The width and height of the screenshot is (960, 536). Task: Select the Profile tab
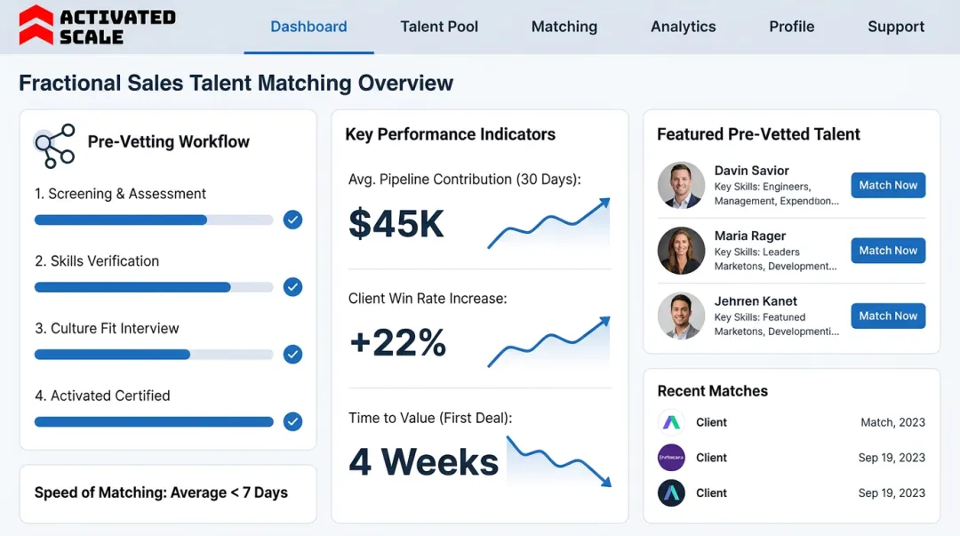point(792,27)
